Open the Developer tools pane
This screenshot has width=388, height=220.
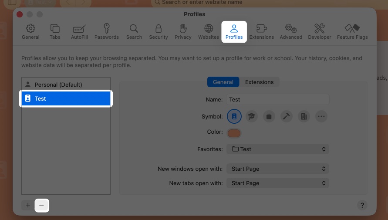click(320, 32)
